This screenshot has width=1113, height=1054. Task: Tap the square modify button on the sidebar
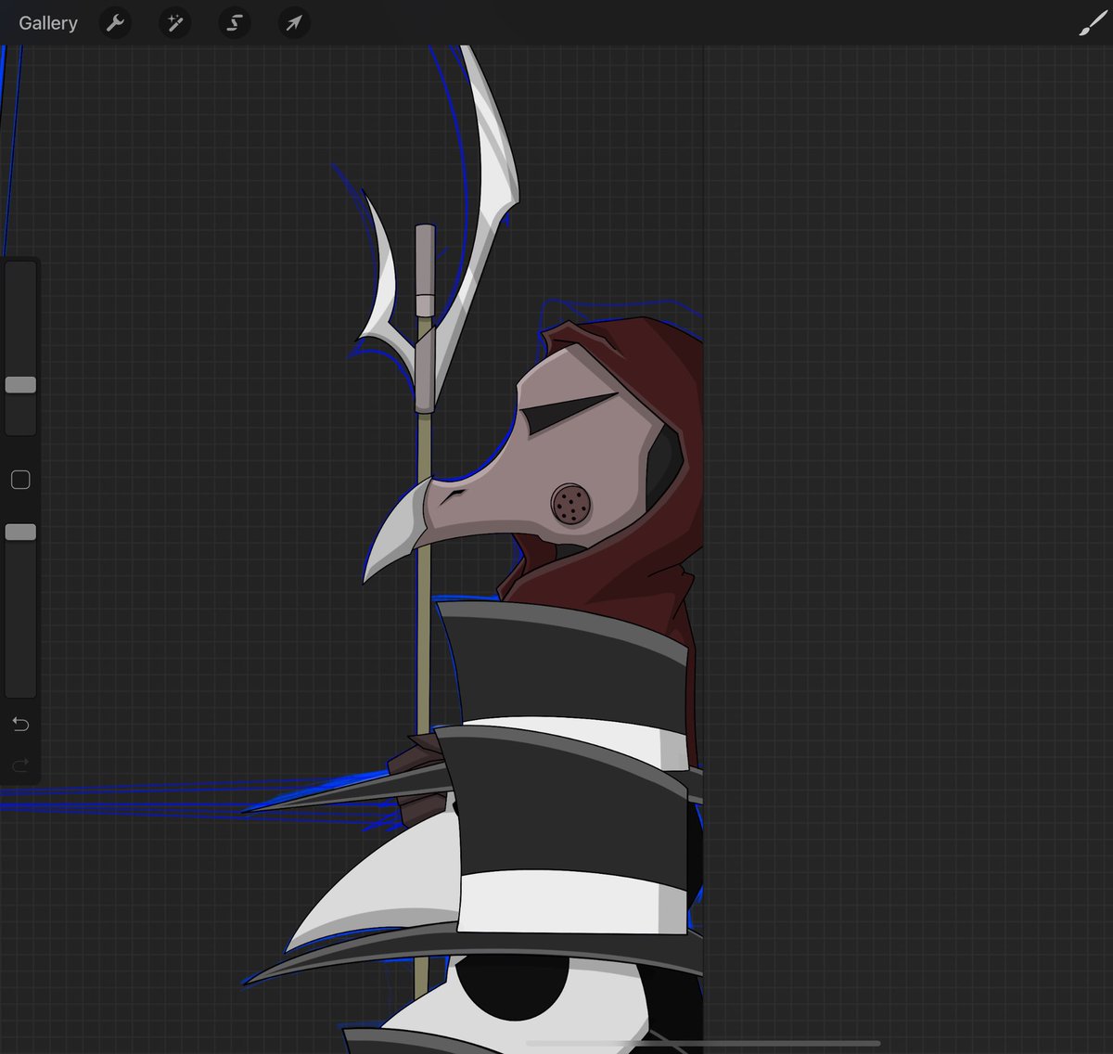[20, 480]
